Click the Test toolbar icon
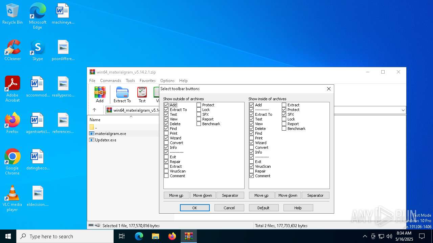433x243 pixels. pyautogui.click(x=142, y=95)
